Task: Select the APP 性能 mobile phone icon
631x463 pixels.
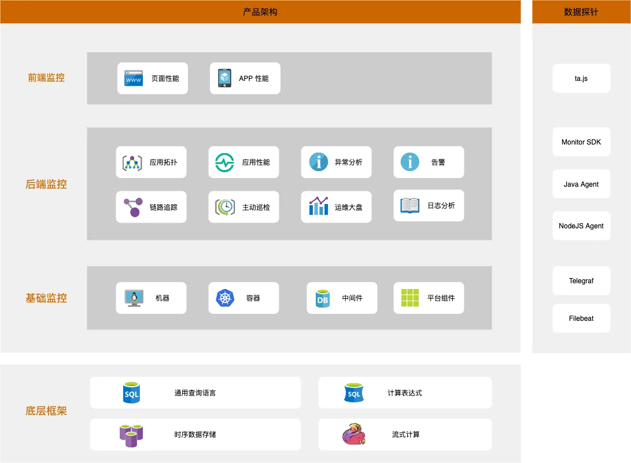Action: tap(224, 78)
